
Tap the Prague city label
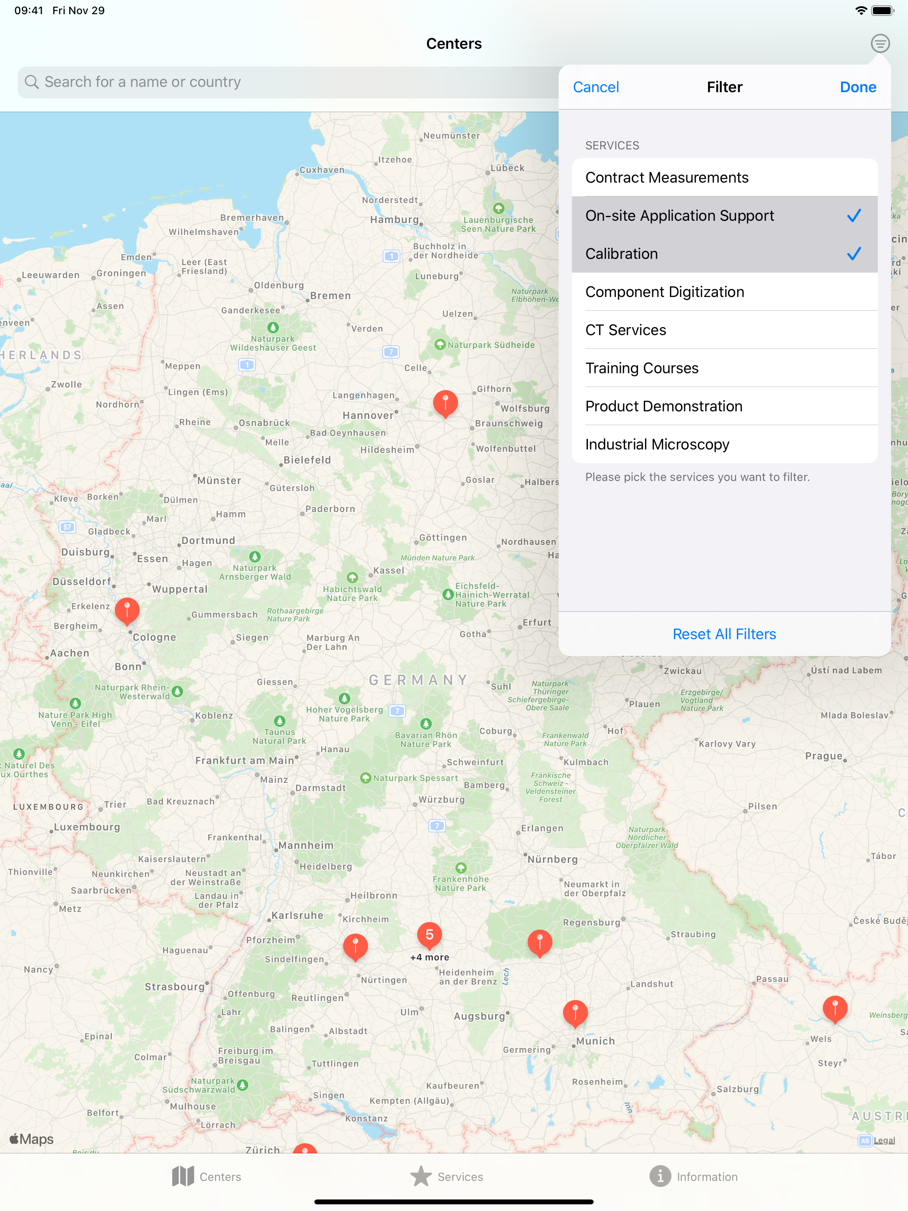824,756
